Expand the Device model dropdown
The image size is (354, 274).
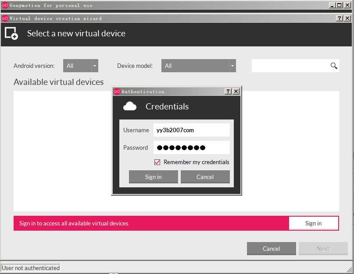click(199, 66)
